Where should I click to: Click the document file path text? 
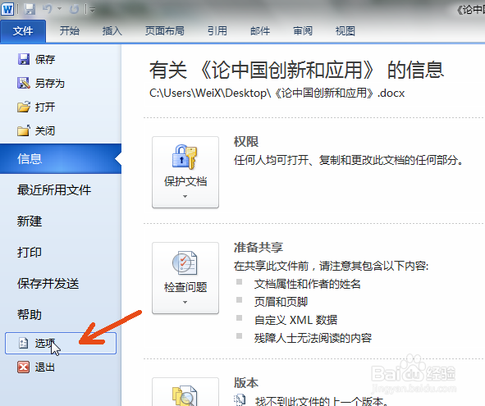tap(277, 93)
